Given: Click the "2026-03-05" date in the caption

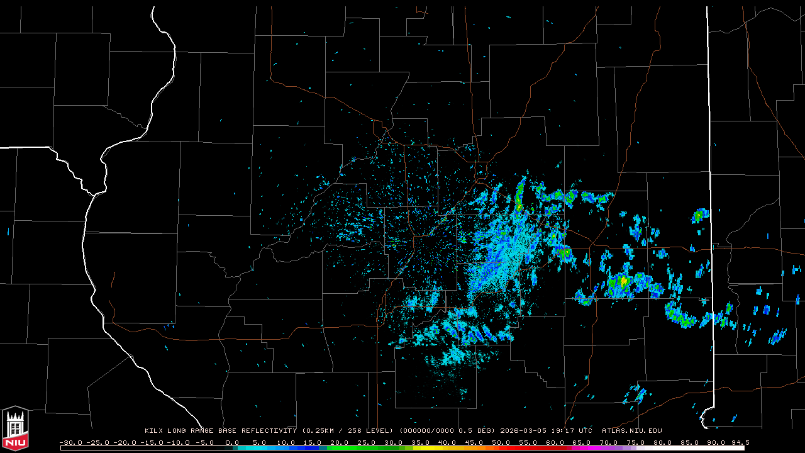Looking at the screenshot, I should click(x=523, y=431).
